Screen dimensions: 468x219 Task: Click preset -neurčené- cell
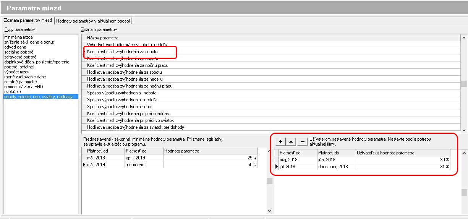tap(144, 164)
